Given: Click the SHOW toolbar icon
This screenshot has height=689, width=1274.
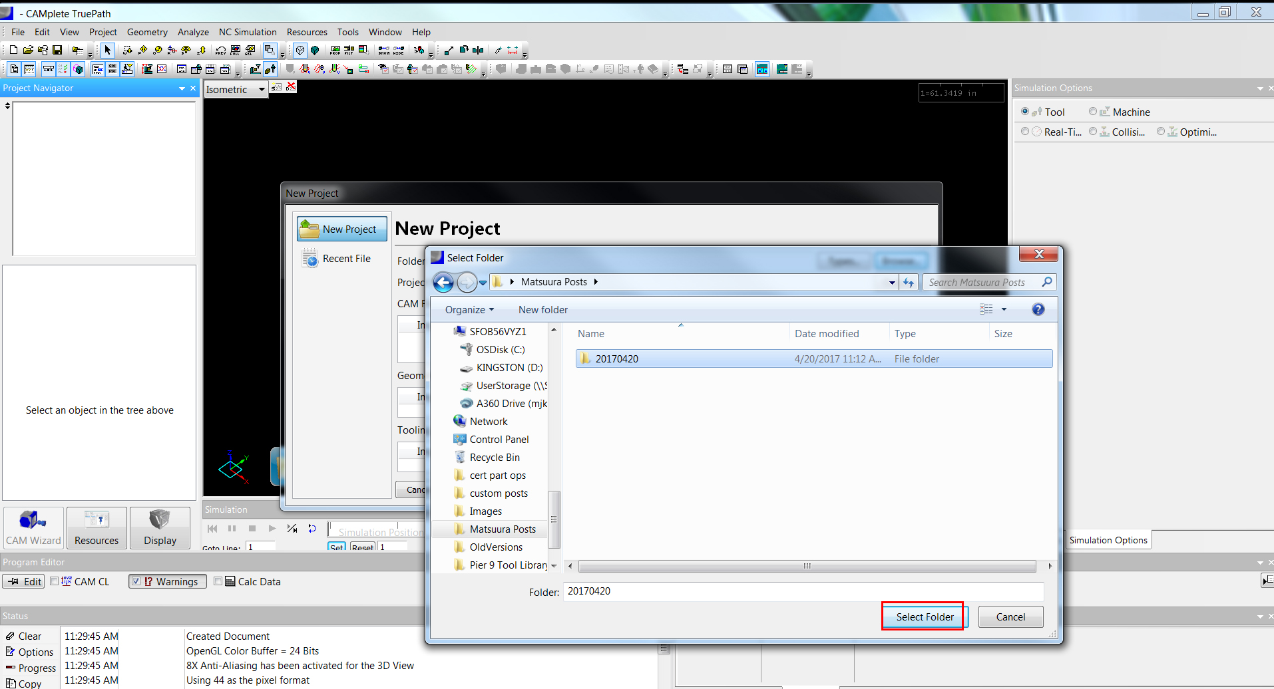Looking at the screenshot, I should tap(384, 50).
